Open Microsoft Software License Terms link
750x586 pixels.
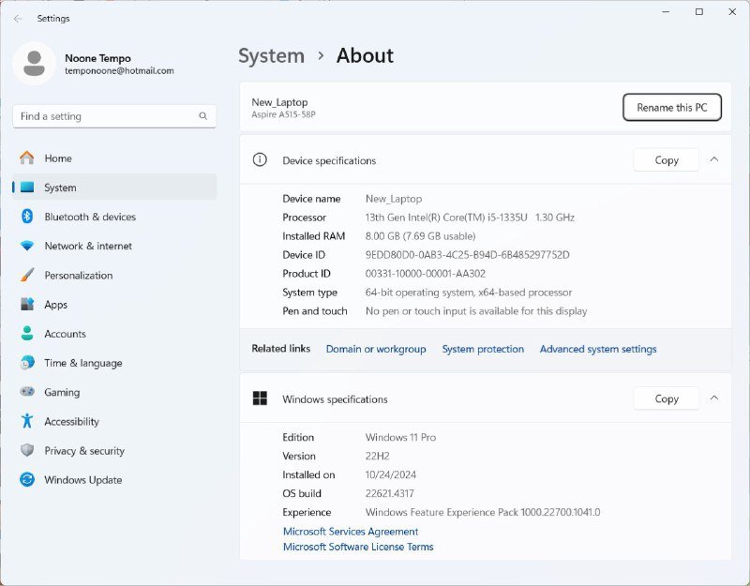pyautogui.click(x=358, y=547)
